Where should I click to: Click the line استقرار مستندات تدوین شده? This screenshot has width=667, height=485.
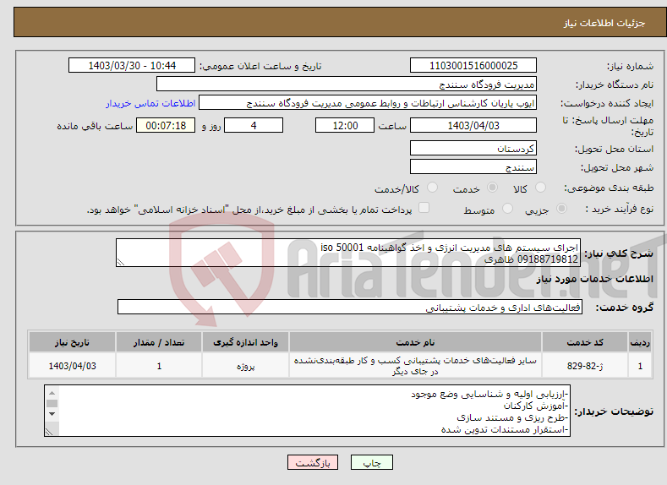(505, 430)
